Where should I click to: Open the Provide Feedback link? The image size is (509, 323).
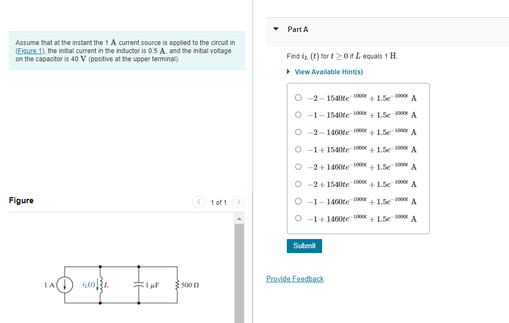click(294, 279)
